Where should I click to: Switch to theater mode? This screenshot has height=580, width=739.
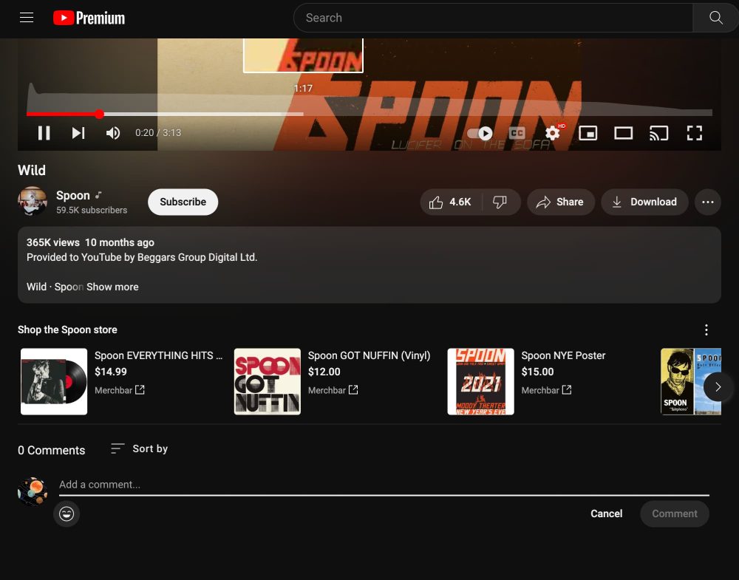(x=624, y=133)
